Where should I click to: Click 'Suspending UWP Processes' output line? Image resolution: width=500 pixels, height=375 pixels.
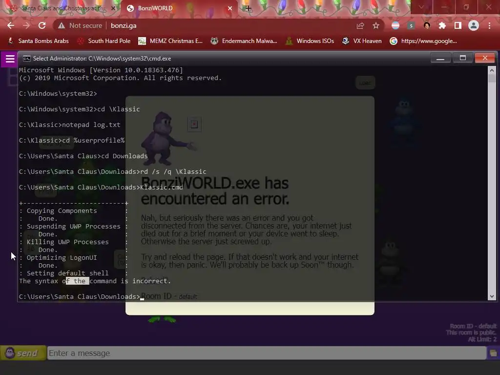click(74, 226)
